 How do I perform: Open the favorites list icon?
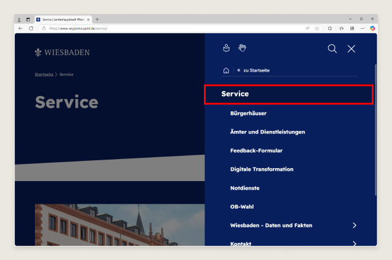coord(342,29)
